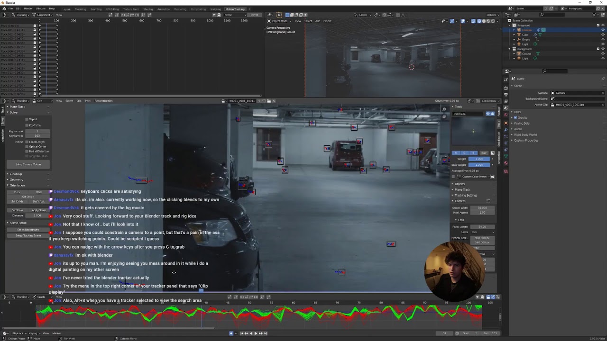
Task: Click the pin icon in Scene properties
Action: tap(603, 79)
